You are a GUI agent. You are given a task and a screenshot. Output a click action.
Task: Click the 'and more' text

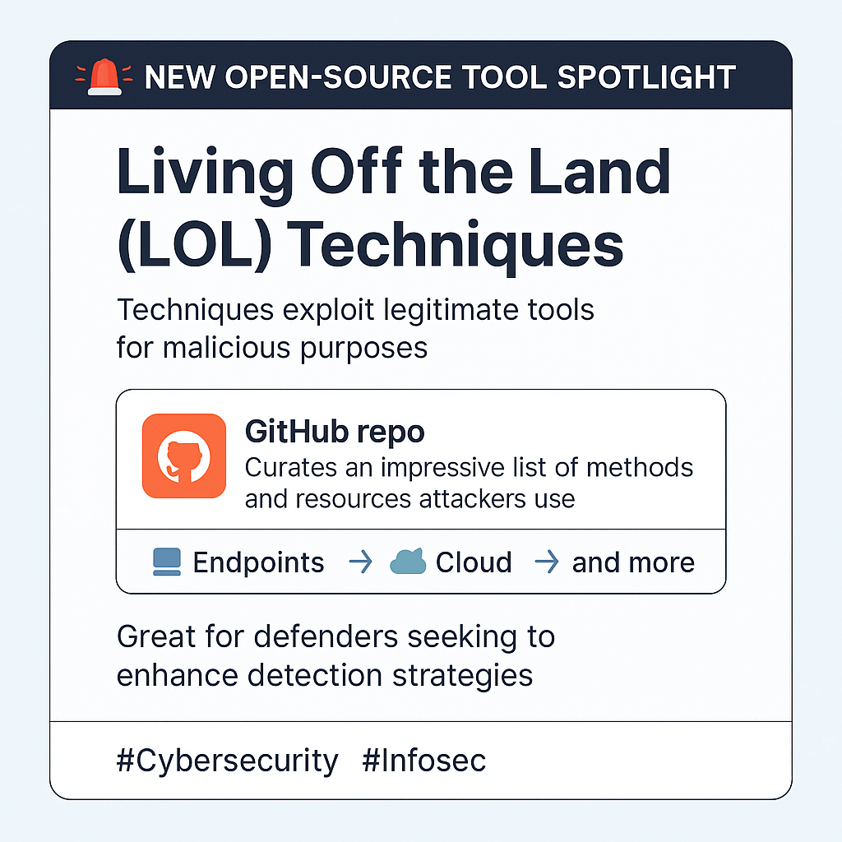[x=633, y=562]
